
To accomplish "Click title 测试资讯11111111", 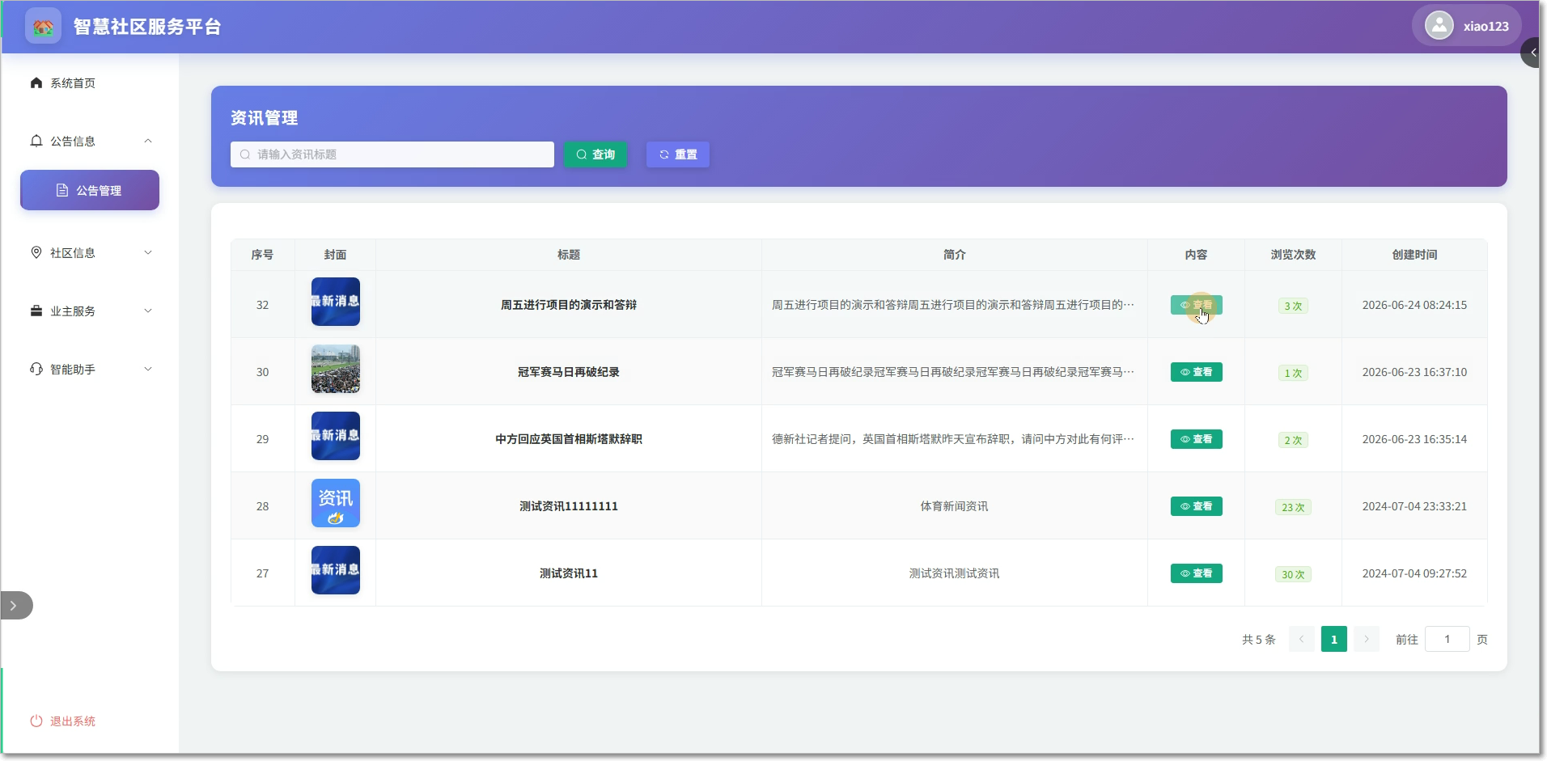I will (569, 506).
